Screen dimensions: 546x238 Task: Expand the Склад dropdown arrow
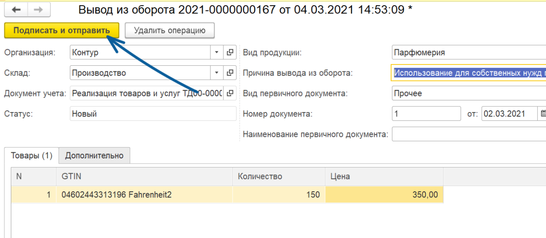click(x=217, y=73)
